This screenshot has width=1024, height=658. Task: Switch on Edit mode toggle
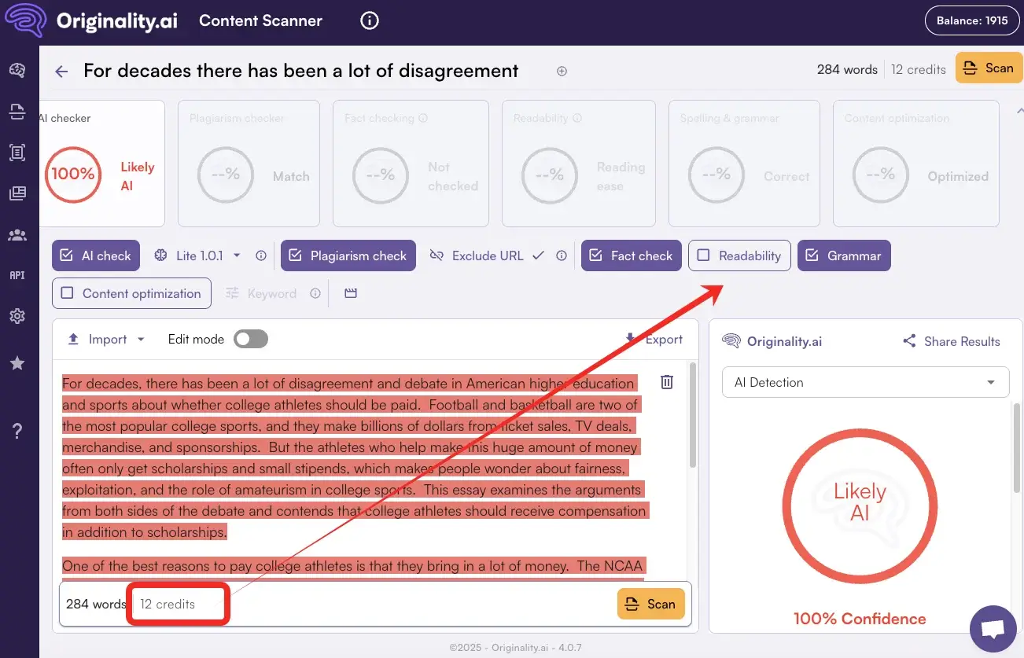pyautogui.click(x=251, y=339)
